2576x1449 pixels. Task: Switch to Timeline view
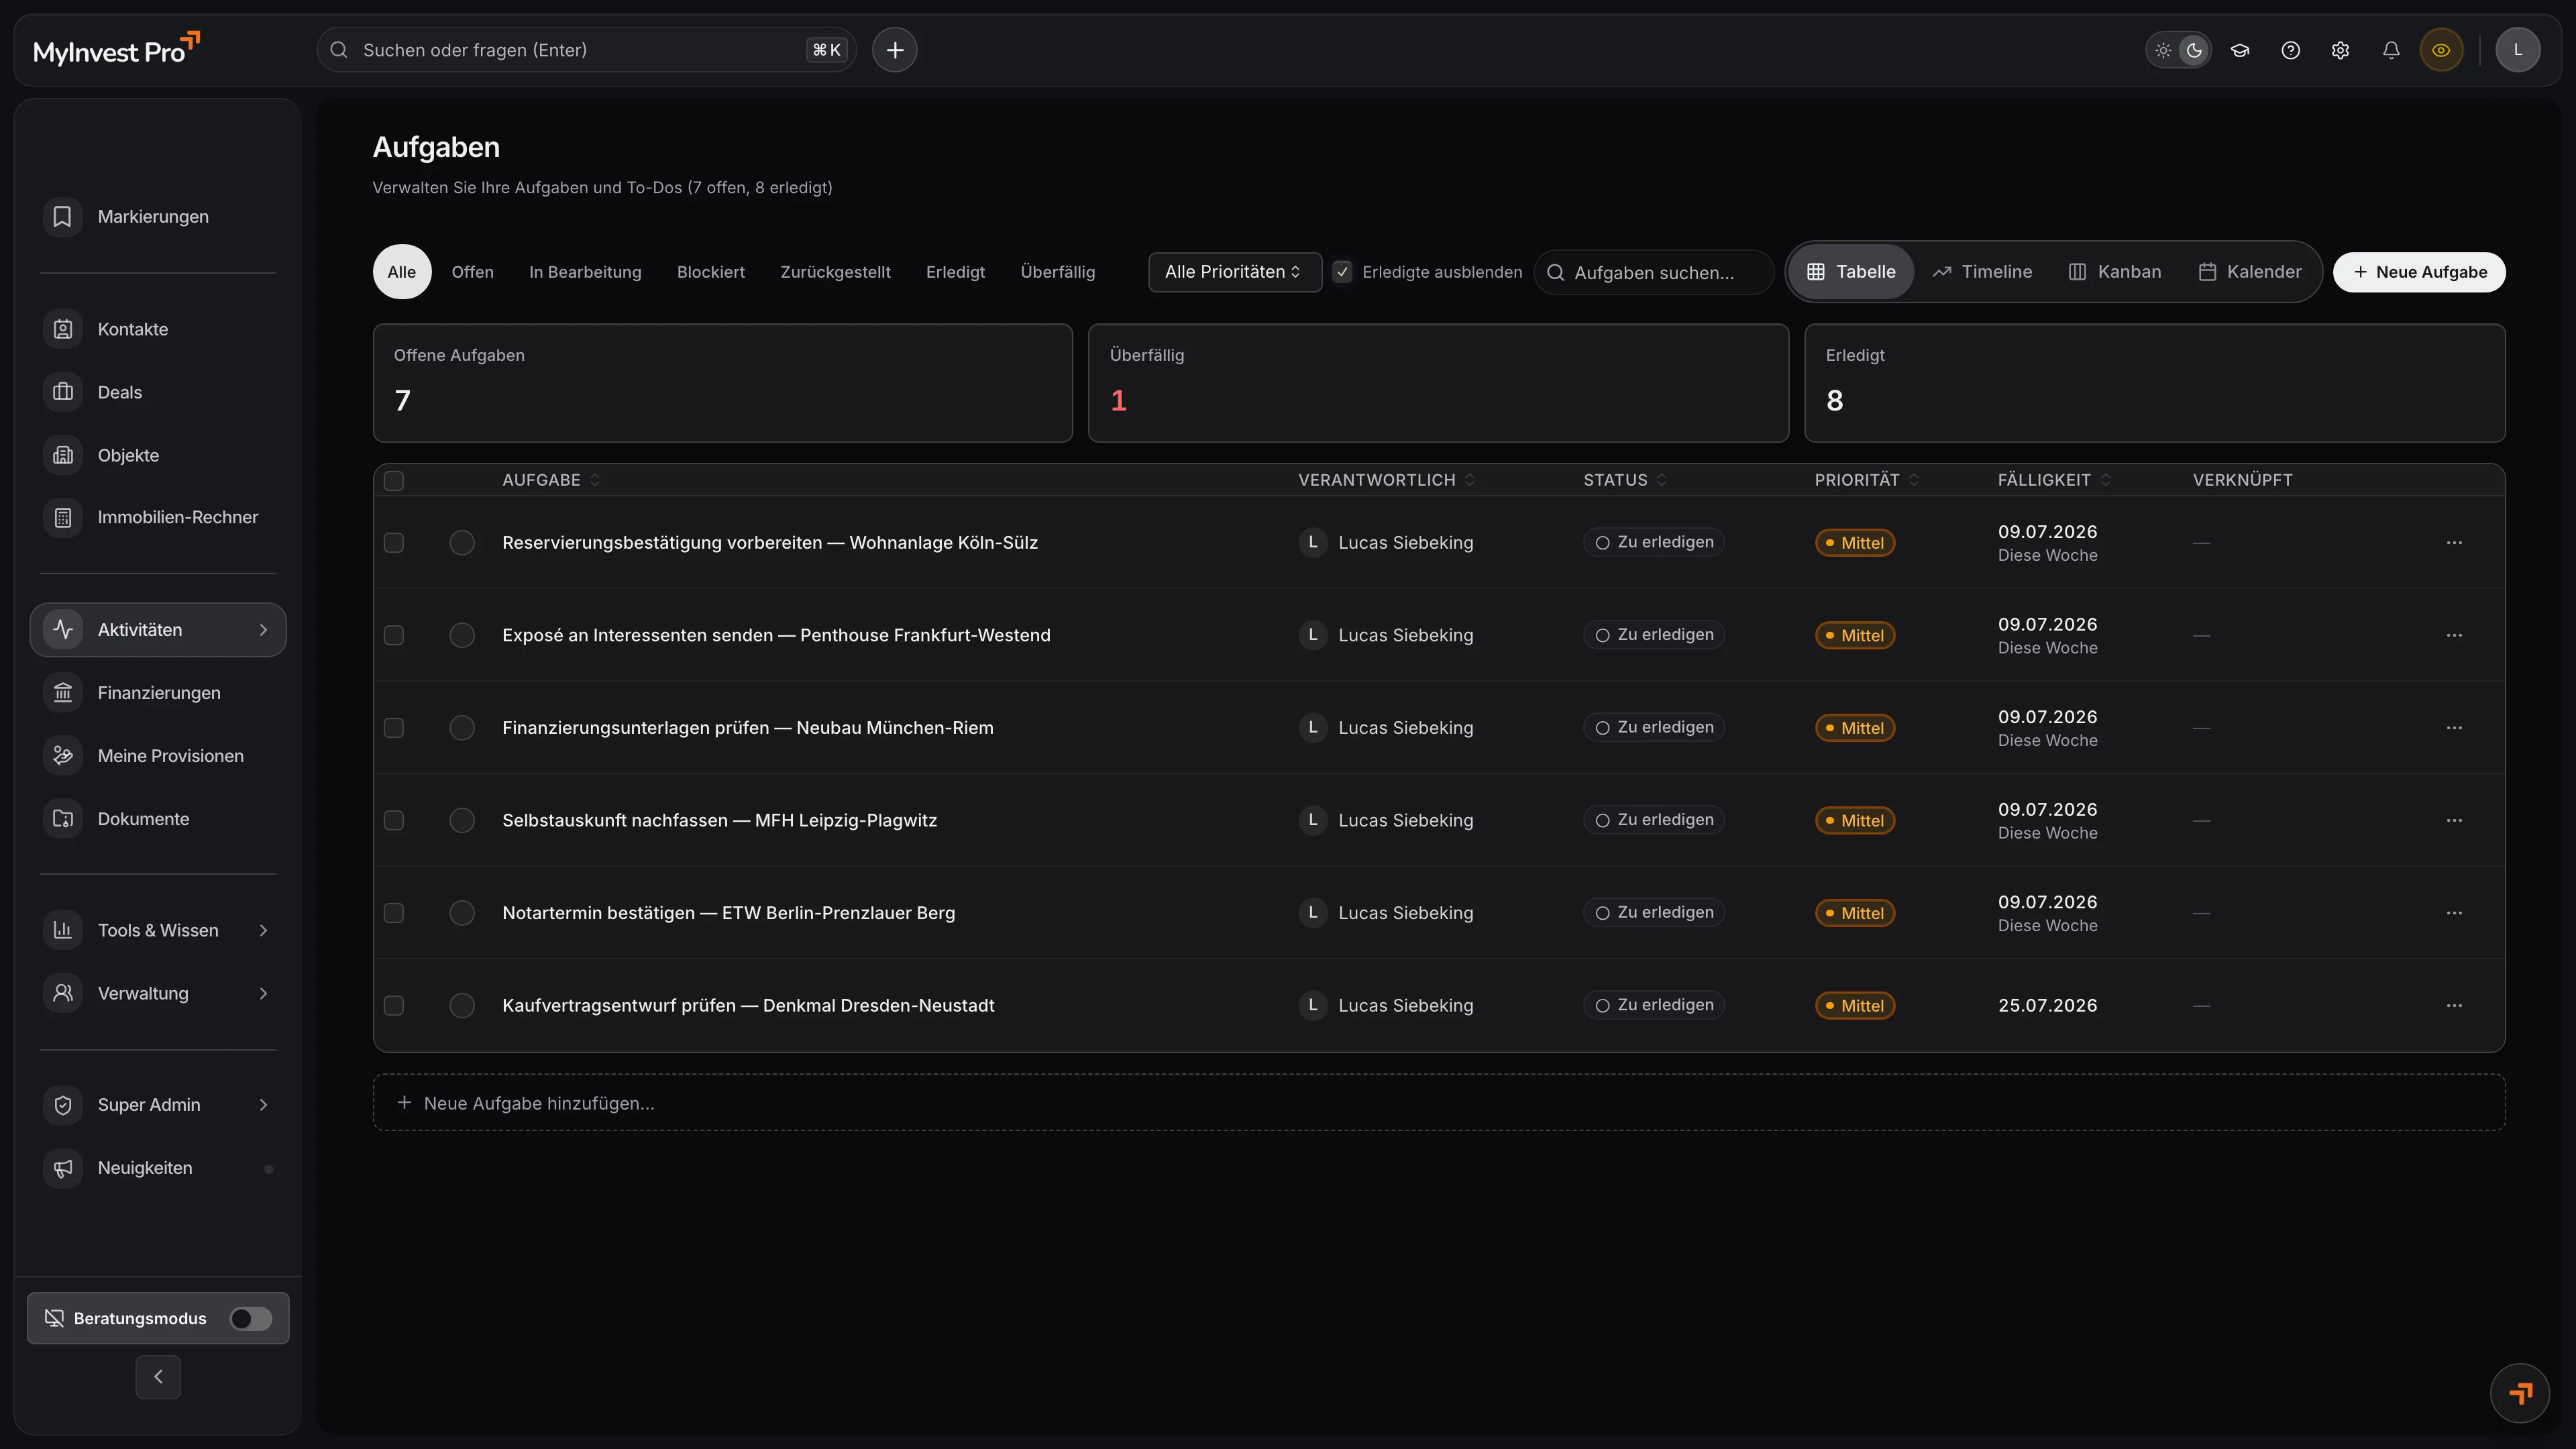coord(1982,272)
